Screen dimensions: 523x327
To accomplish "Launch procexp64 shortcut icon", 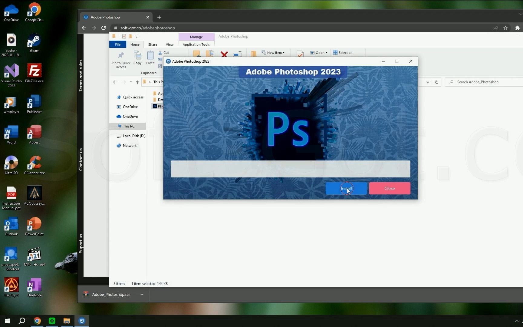I will (x=11, y=259).
